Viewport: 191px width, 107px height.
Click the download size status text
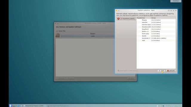(129, 71)
